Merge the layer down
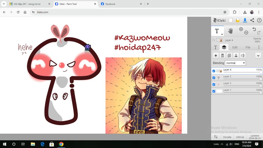263x148 pixels. (x=236, y=55)
